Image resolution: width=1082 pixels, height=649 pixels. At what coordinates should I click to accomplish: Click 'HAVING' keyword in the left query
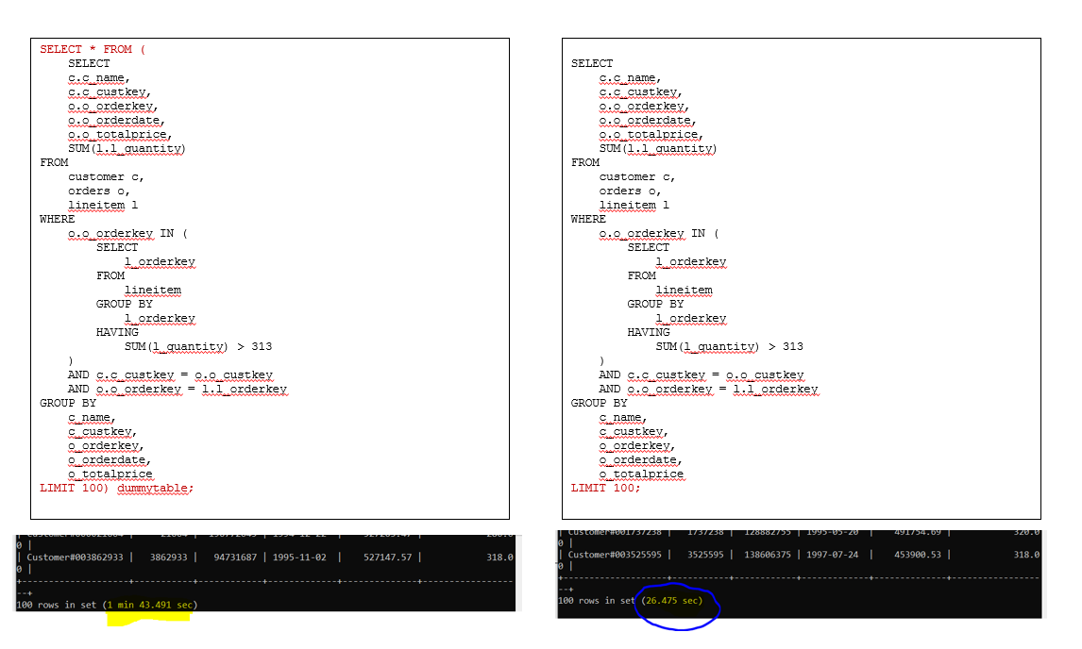[x=117, y=332]
